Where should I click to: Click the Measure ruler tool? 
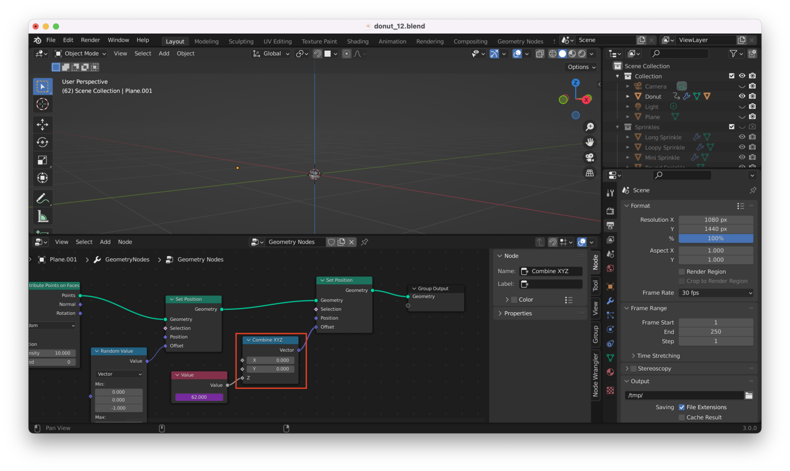pyautogui.click(x=43, y=217)
